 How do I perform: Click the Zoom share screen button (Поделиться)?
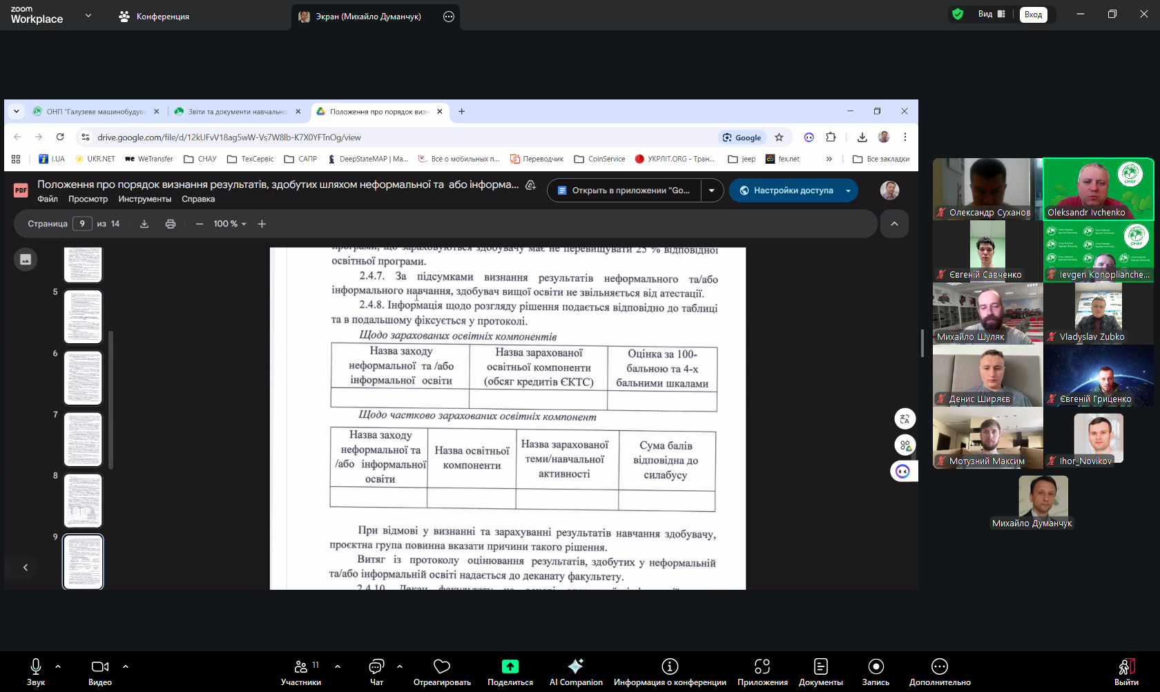pyautogui.click(x=510, y=672)
